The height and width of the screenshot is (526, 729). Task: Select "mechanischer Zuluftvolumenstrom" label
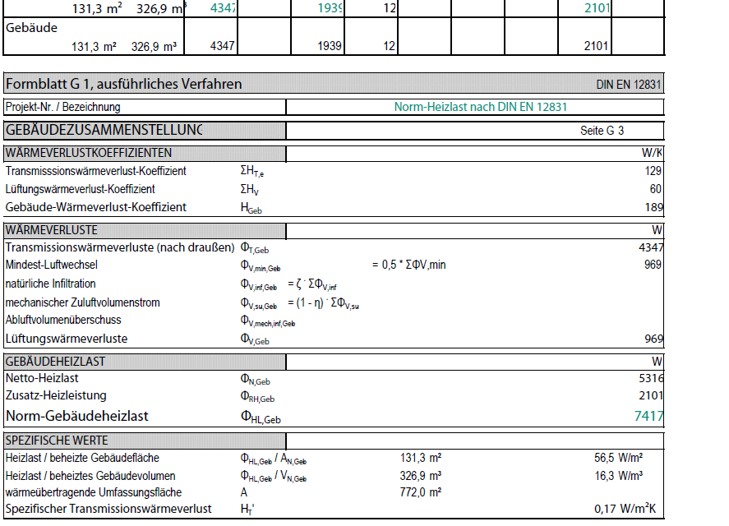point(83,302)
